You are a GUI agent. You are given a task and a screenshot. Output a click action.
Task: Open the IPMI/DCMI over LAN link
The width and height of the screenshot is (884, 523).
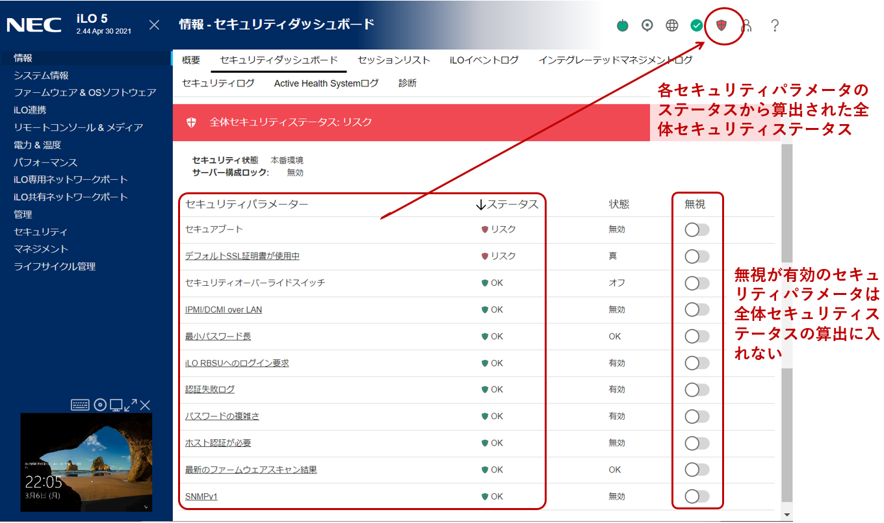tap(224, 310)
